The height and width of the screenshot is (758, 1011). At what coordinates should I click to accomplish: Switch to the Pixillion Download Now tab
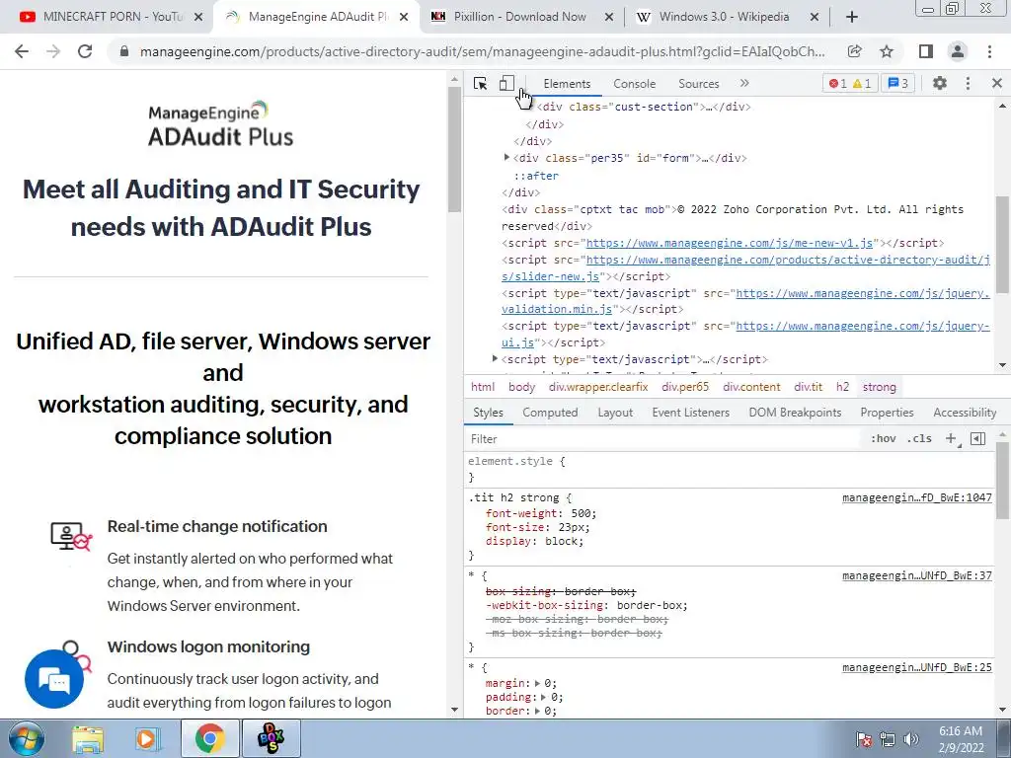coord(519,17)
